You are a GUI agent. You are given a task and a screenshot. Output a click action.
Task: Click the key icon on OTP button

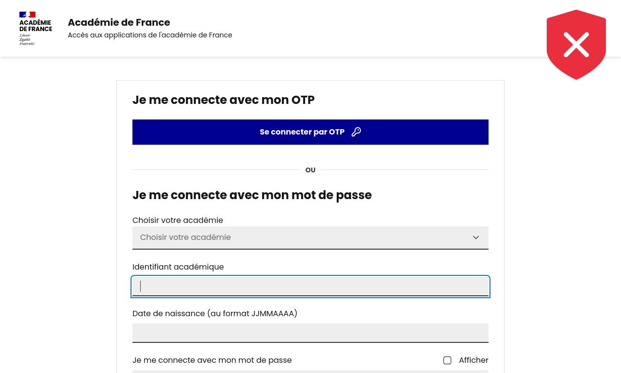[356, 132]
